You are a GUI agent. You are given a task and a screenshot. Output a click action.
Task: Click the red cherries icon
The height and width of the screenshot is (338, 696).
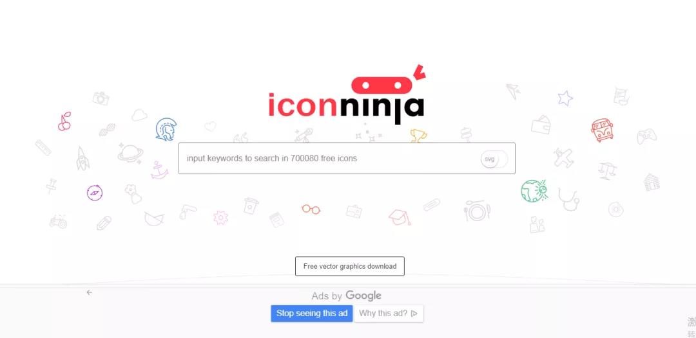[x=65, y=121]
